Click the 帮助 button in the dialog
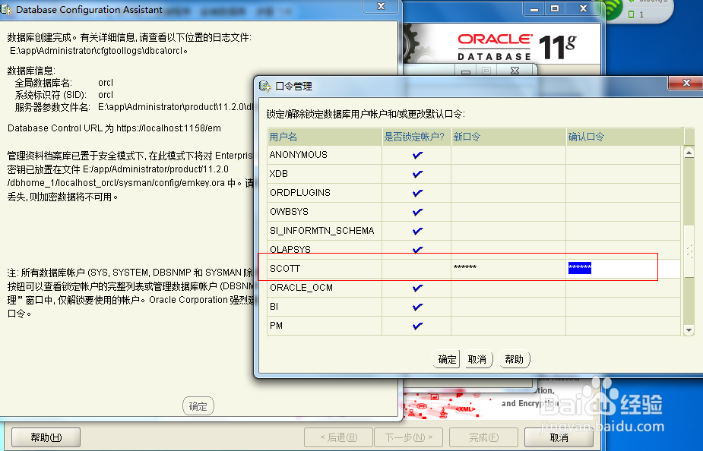The height and width of the screenshot is (451, 703). (514, 358)
